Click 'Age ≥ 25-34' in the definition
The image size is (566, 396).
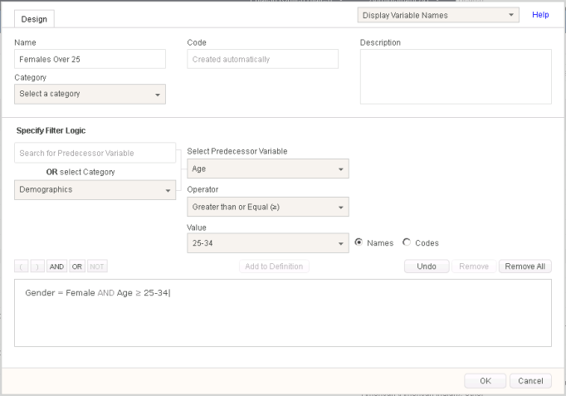(x=143, y=293)
